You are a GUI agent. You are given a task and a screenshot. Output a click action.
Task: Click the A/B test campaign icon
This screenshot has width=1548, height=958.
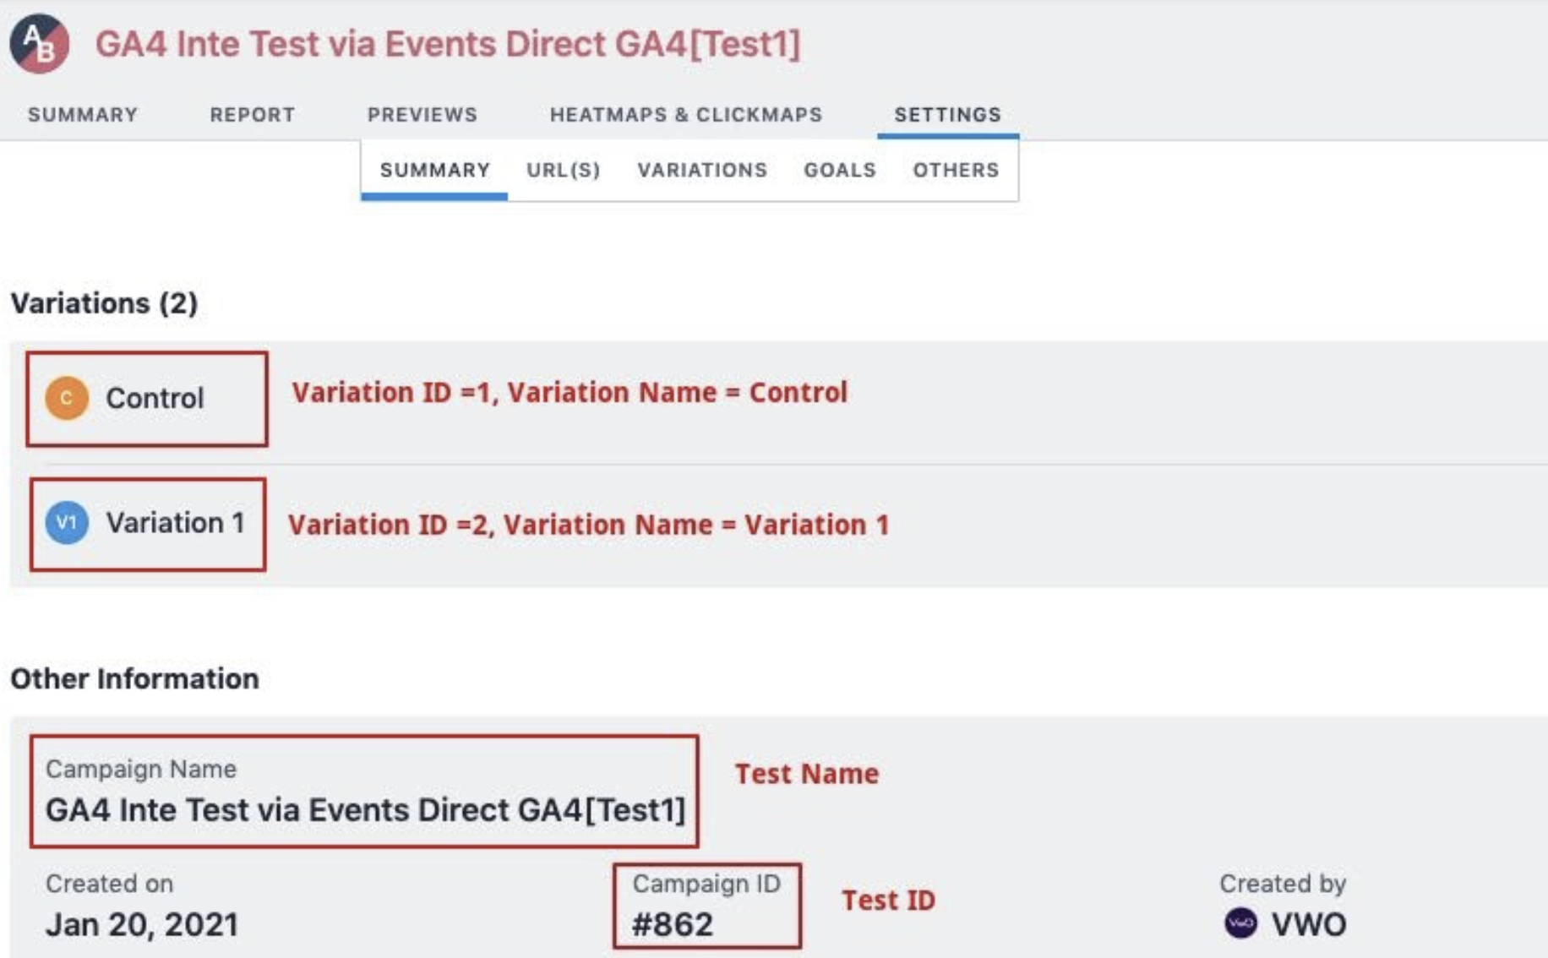[x=40, y=44]
